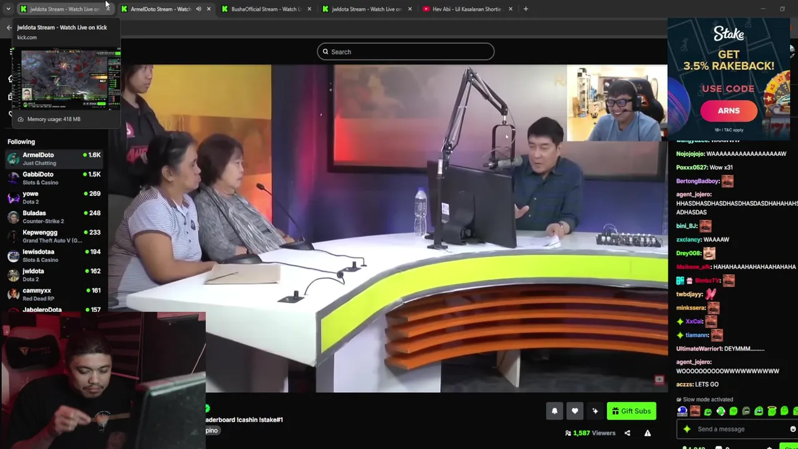Click the Gift Subs button
This screenshot has width=798, height=449.
pos(632,411)
